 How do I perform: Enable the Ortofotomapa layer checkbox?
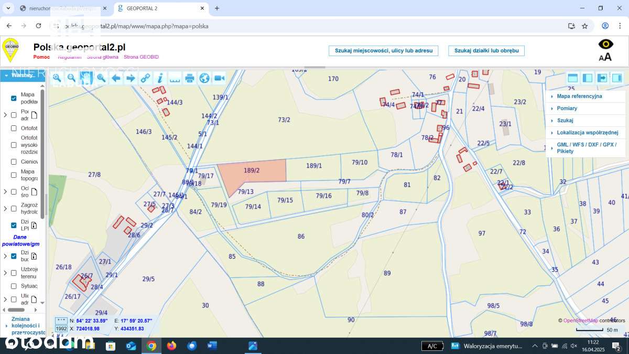tap(14, 128)
